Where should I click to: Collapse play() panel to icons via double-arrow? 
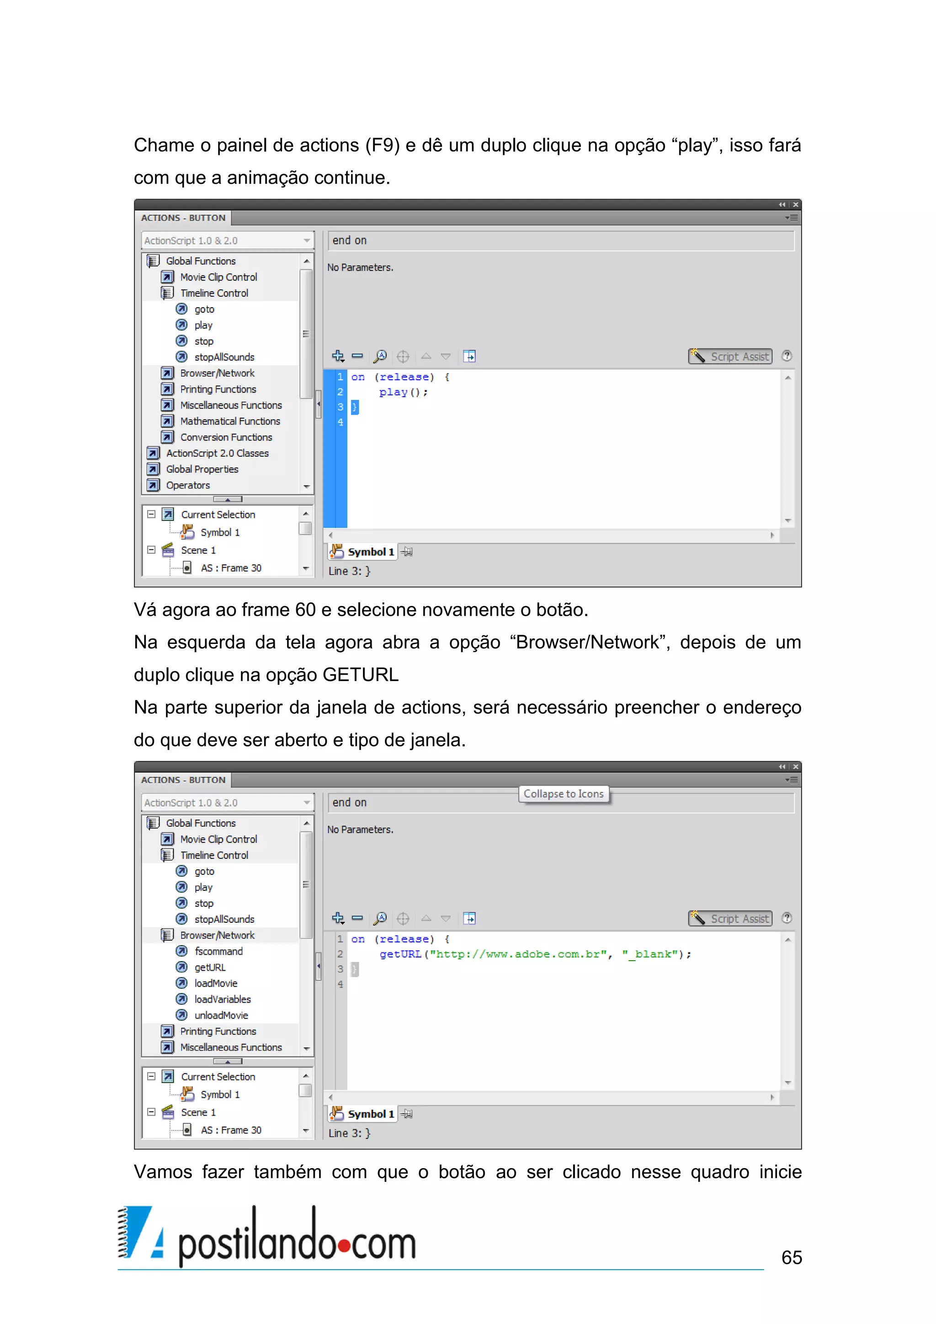pyautogui.click(x=782, y=205)
